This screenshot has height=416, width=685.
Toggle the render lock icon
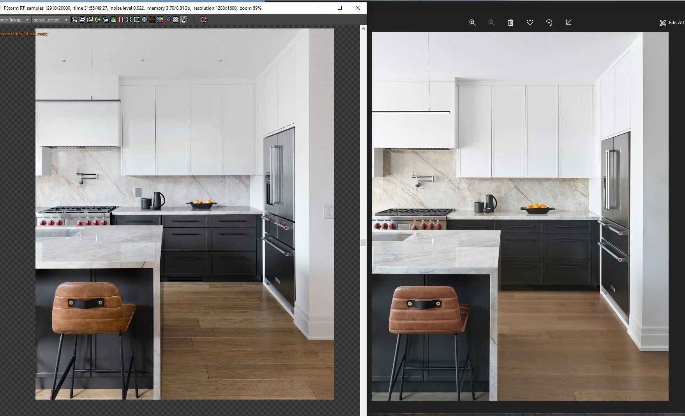point(184,19)
